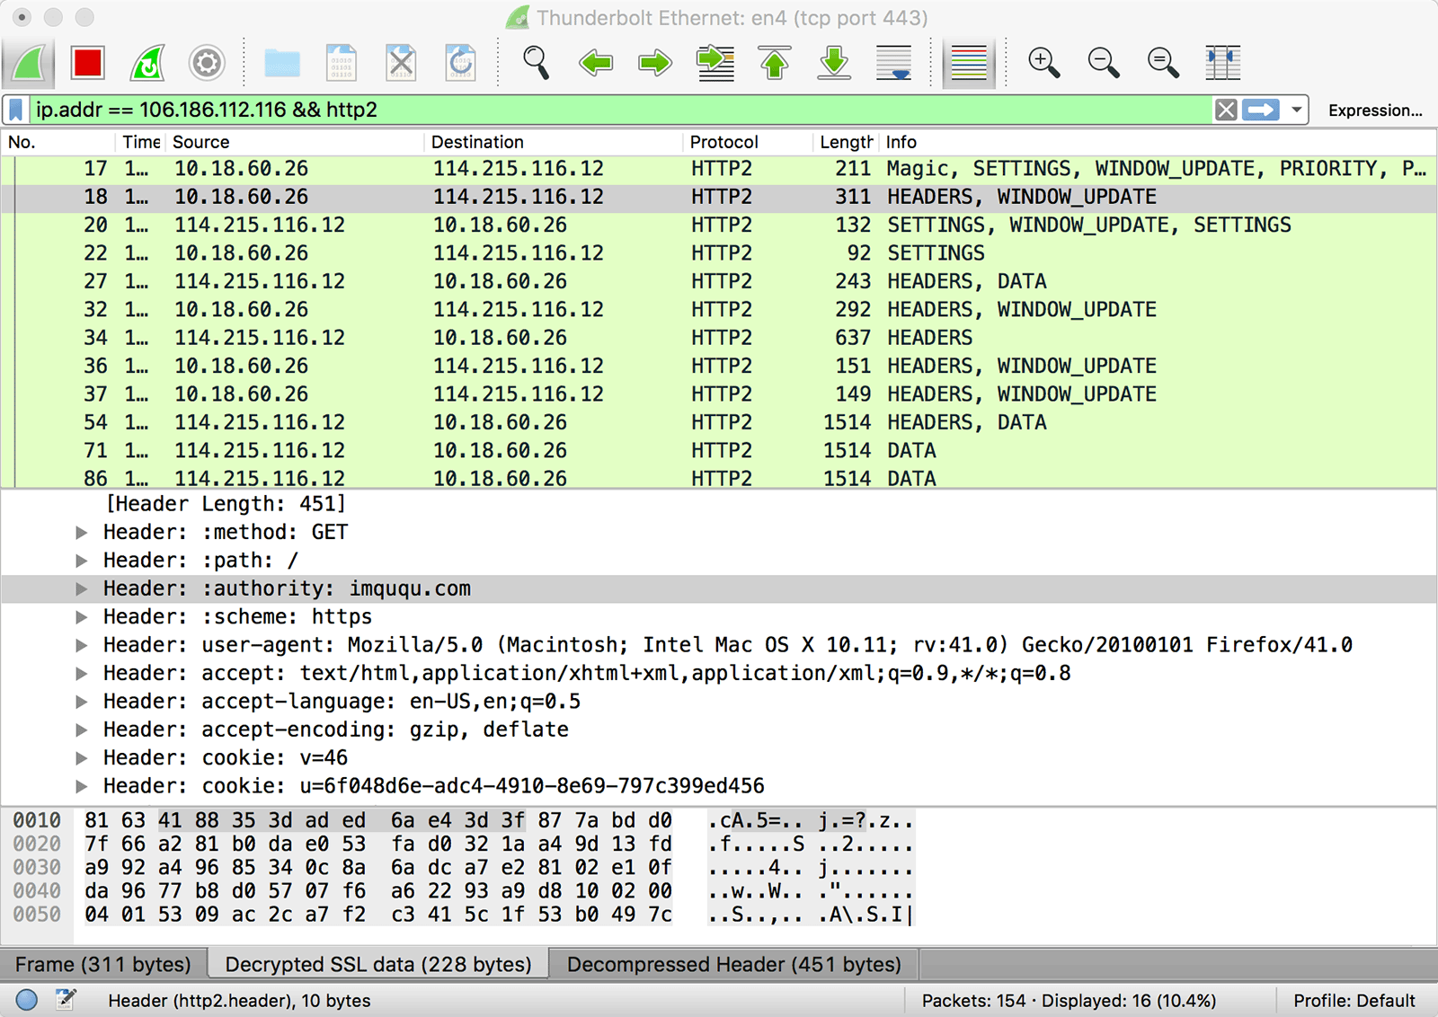The image size is (1438, 1017).
Task: Find a packet with magnifier icon
Action: pos(536,64)
